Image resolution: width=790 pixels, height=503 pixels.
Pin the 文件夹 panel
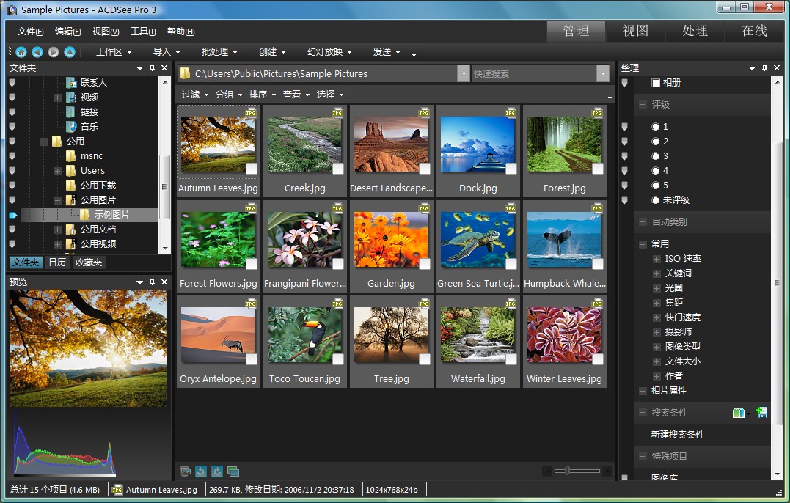click(152, 68)
